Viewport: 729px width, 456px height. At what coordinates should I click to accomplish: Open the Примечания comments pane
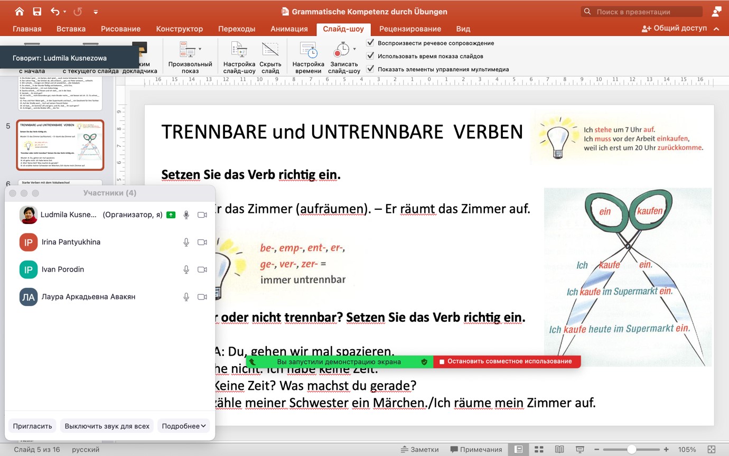(x=476, y=450)
